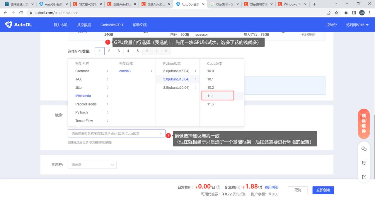
Task: Reload the page with refresh icon
Action: pyautogui.click(x=21, y=13)
